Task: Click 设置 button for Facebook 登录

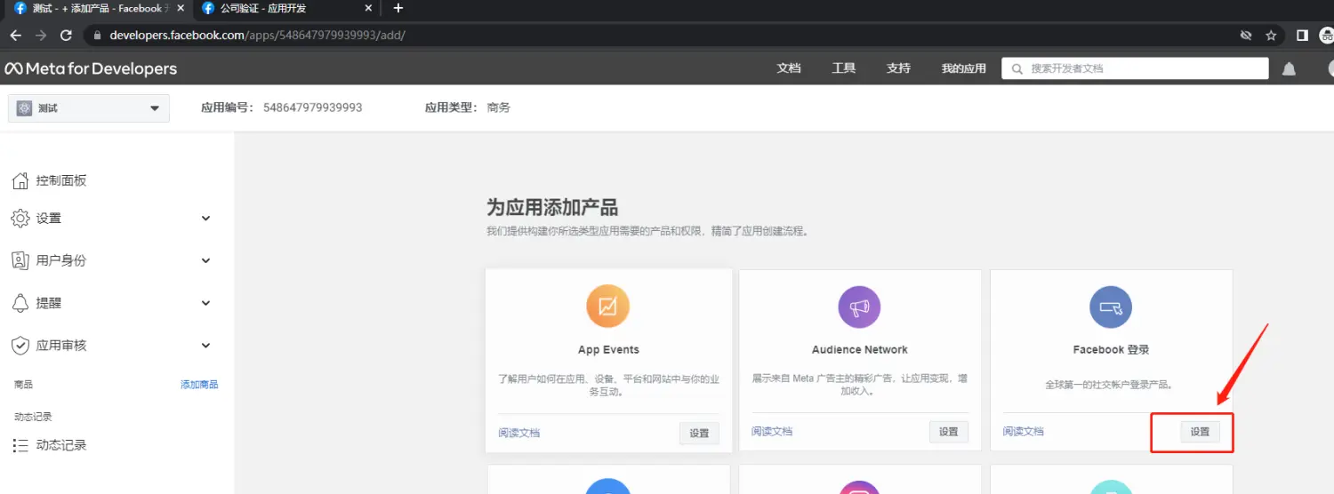Action: tap(1200, 432)
